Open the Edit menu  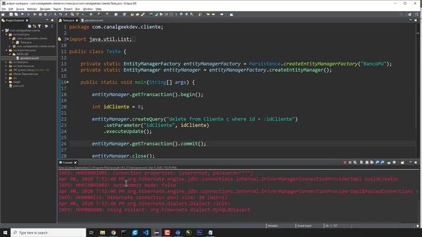point(11,9)
